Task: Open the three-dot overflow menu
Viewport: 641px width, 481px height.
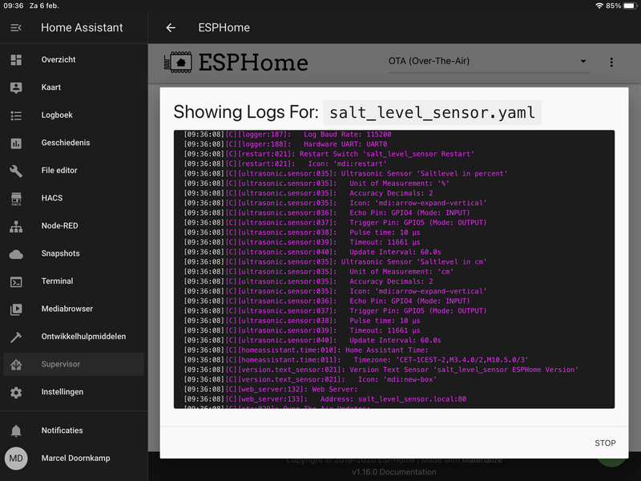Action: pos(611,62)
